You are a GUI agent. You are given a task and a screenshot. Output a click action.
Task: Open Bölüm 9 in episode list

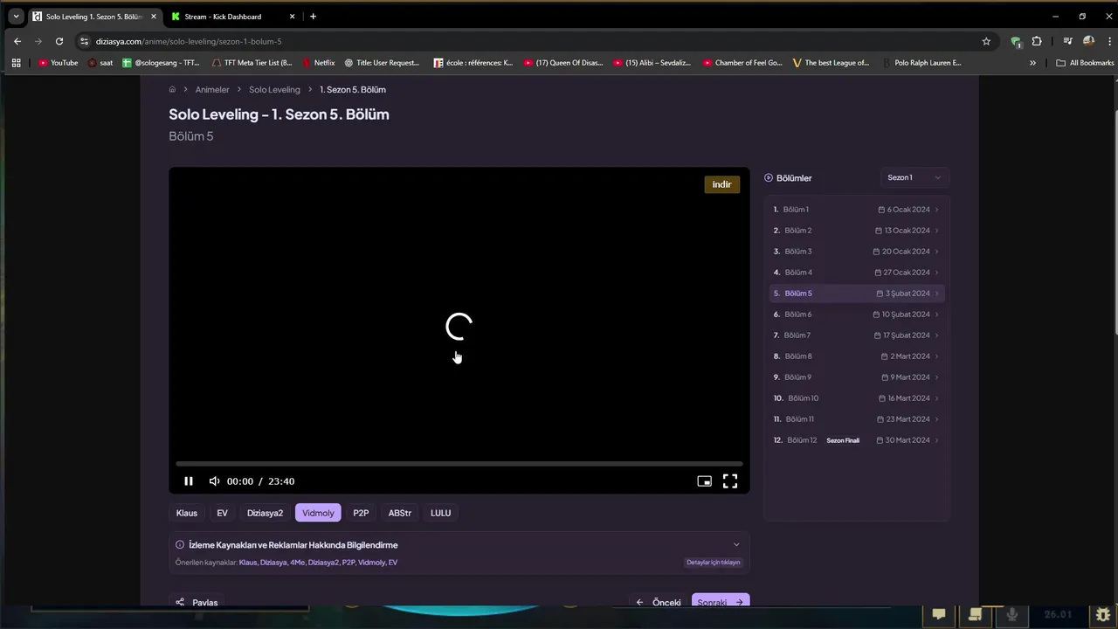click(856, 377)
